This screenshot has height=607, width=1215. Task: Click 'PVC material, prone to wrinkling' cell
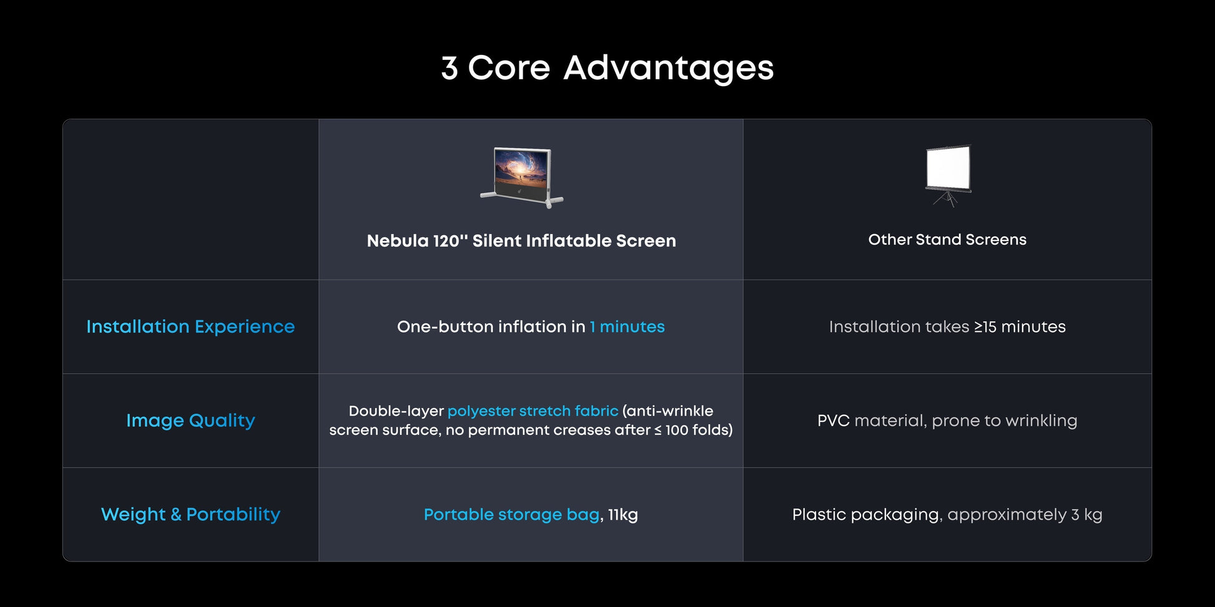[x=947, y=421]
